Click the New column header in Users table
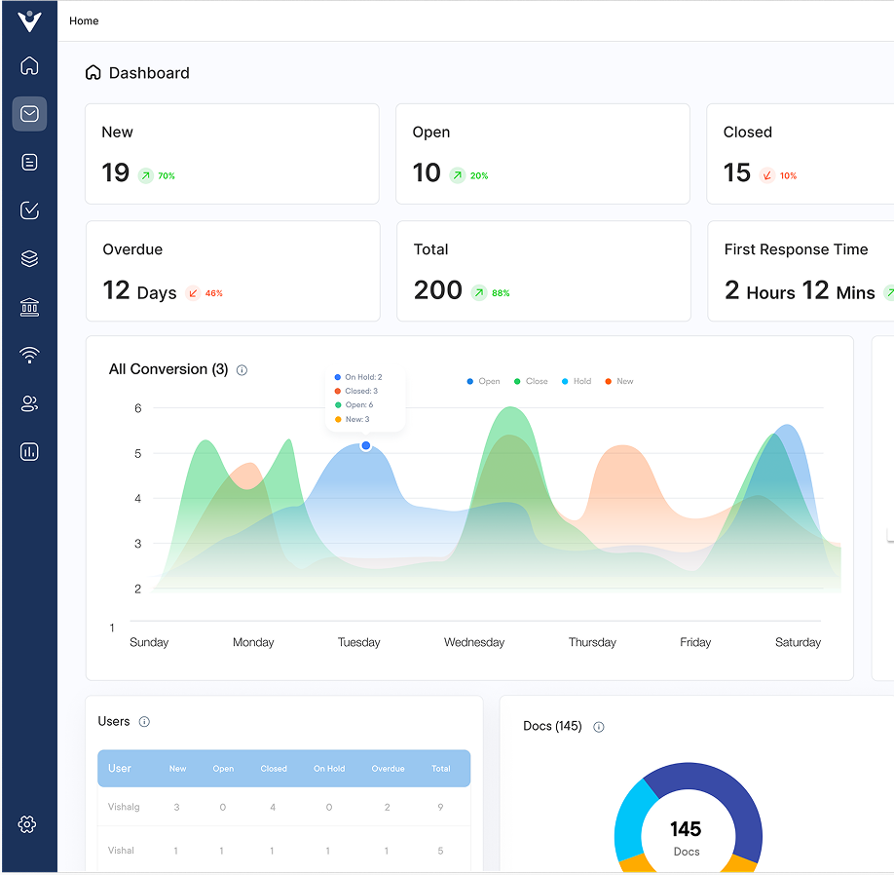 tap(177, 769)
